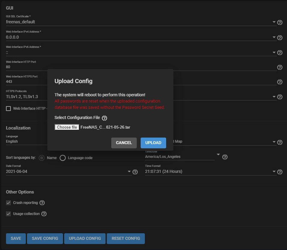
Task: Show help for Usage collection
Action: point(44,214)
